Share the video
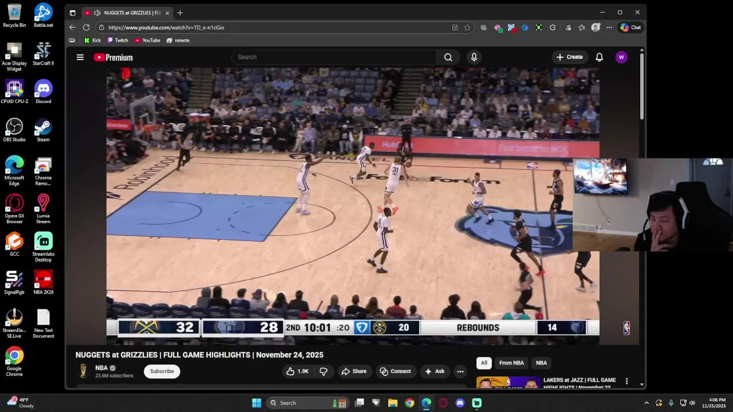Image resolution: width=733 pixels, height=412 pixels. click(x=354, y=371)
